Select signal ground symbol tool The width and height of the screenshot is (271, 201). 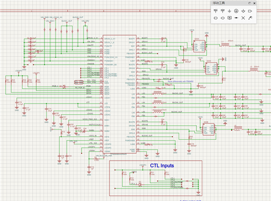pyautogui.click(x=230, y=11)
